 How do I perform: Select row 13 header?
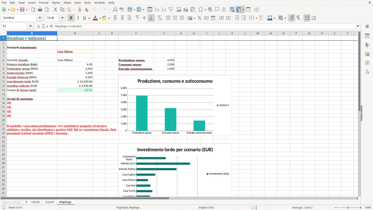click(x=3, y=90)
